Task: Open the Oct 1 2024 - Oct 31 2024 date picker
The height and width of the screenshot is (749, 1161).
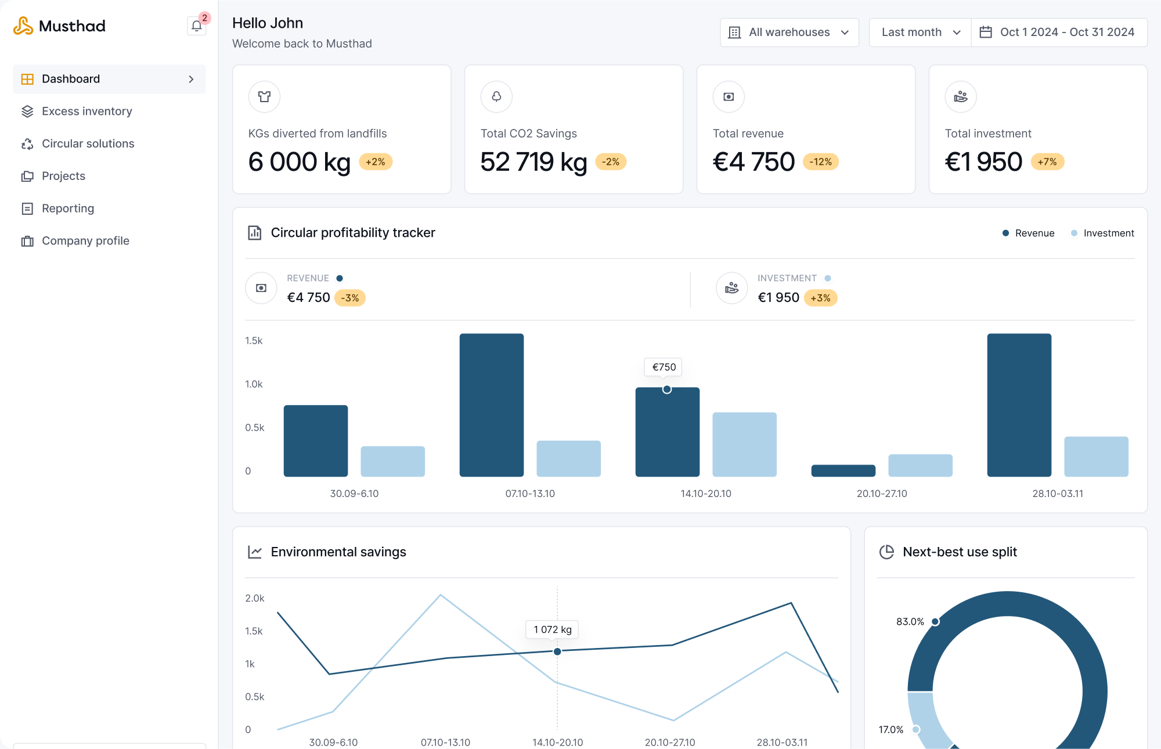Action: click(1059, 32)
